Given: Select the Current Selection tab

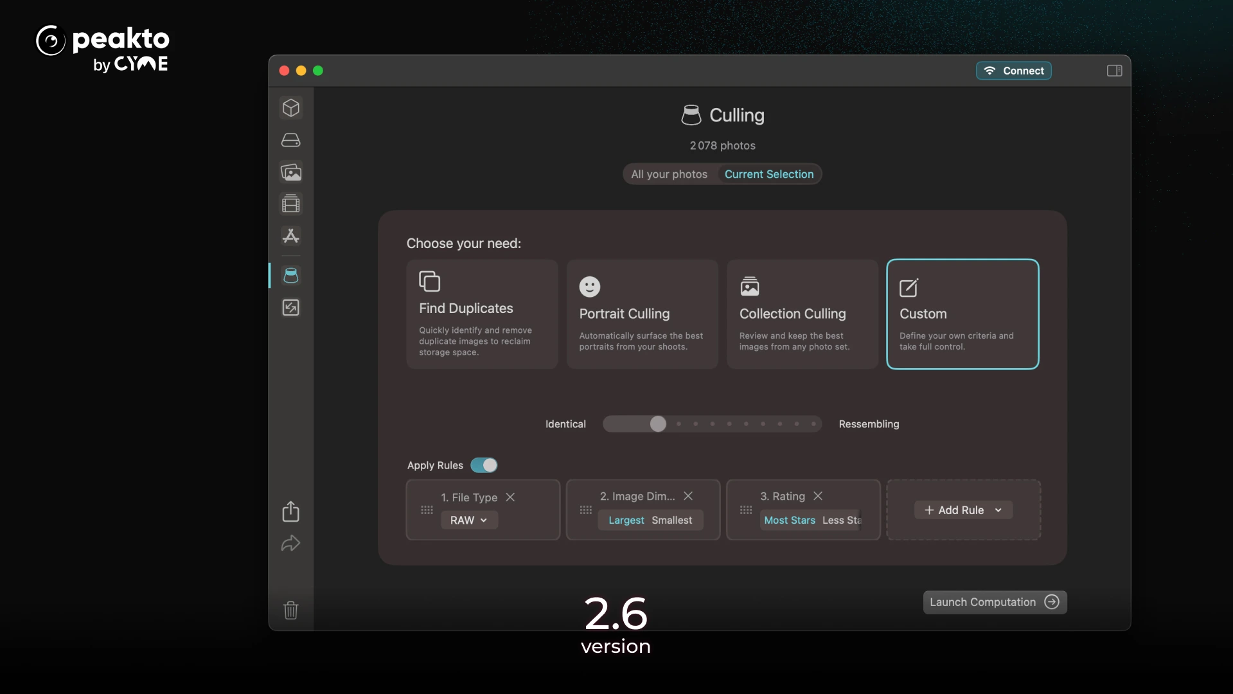Looking at the screenshot, I should tap(768, 174).
